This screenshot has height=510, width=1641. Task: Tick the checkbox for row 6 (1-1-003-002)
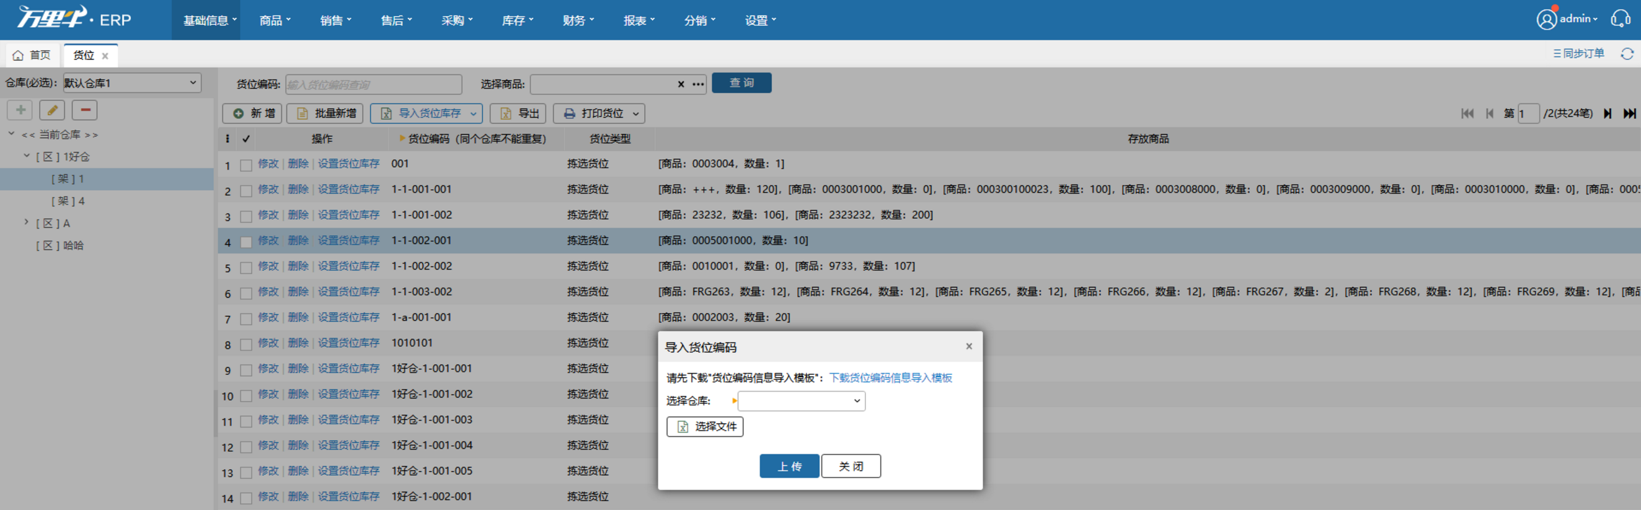pos(246,294)
